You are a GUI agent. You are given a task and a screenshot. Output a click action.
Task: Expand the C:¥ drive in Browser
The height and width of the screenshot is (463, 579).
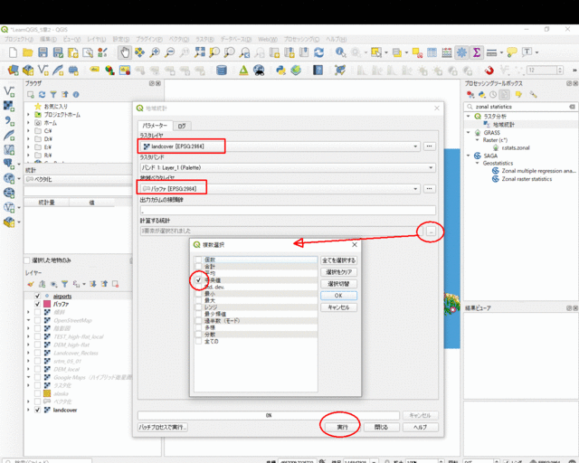pos(28,131)
